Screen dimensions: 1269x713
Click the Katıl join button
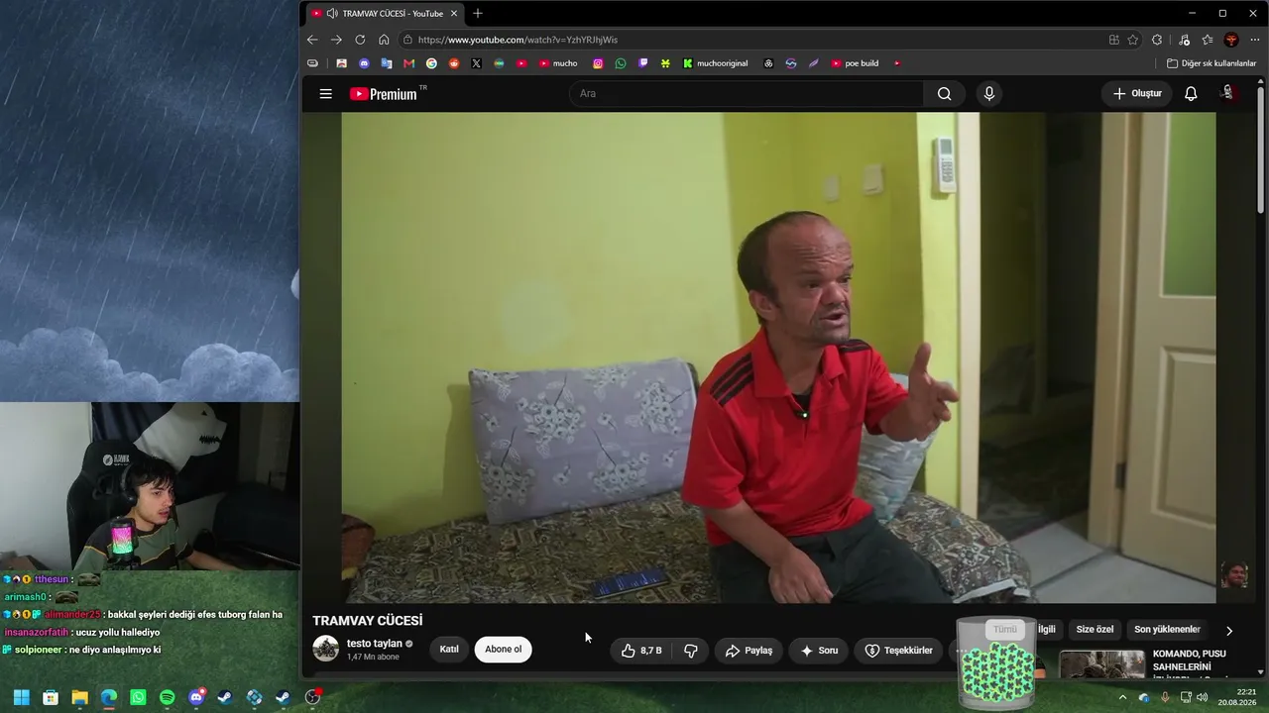coord(449,650)
